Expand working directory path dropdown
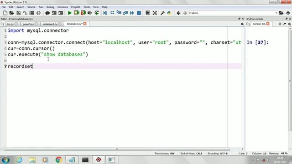Viewport: 292px width, 164px height. coord(276,13)
